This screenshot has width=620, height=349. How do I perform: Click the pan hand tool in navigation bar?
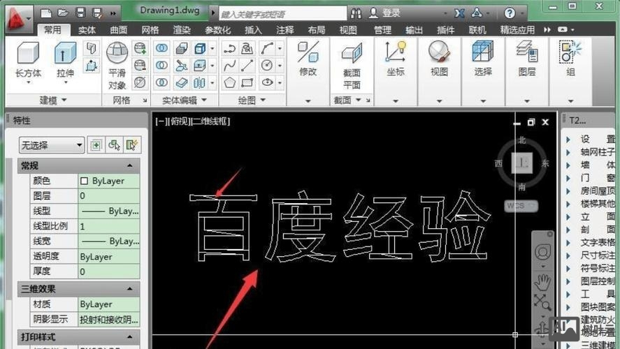click(x=542, y=282)
